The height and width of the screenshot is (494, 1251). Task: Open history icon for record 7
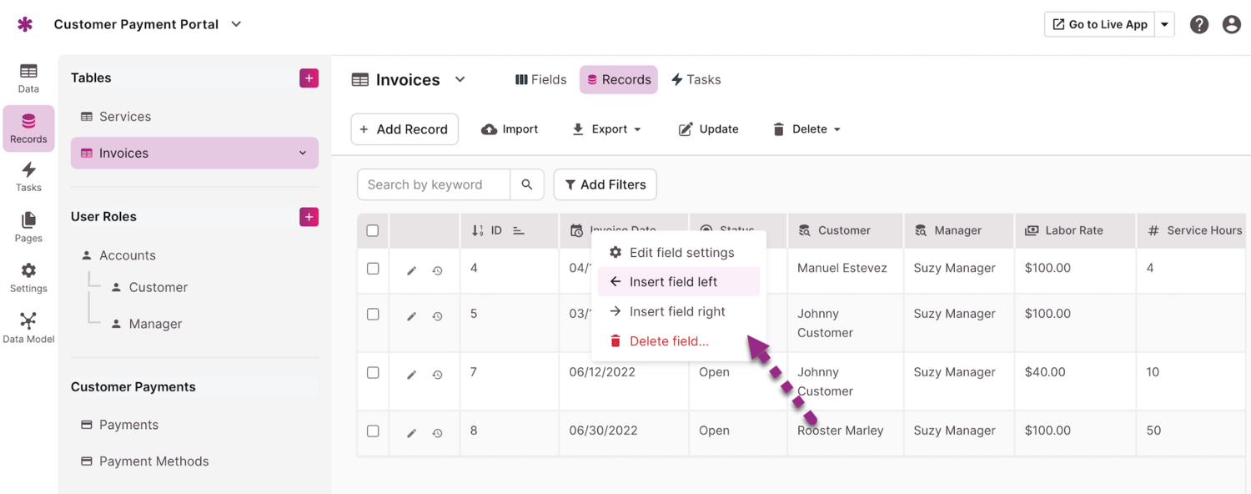(x=437, y=375)
